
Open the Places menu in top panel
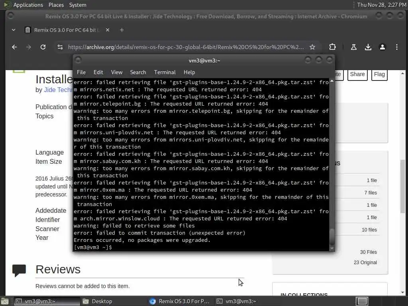56,5
